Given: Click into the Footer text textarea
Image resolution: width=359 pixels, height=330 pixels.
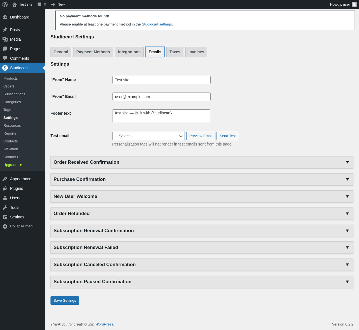Looking at the screenshot, I should point(161,116).
